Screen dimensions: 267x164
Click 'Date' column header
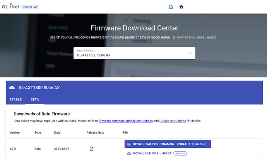coord(57,133)
